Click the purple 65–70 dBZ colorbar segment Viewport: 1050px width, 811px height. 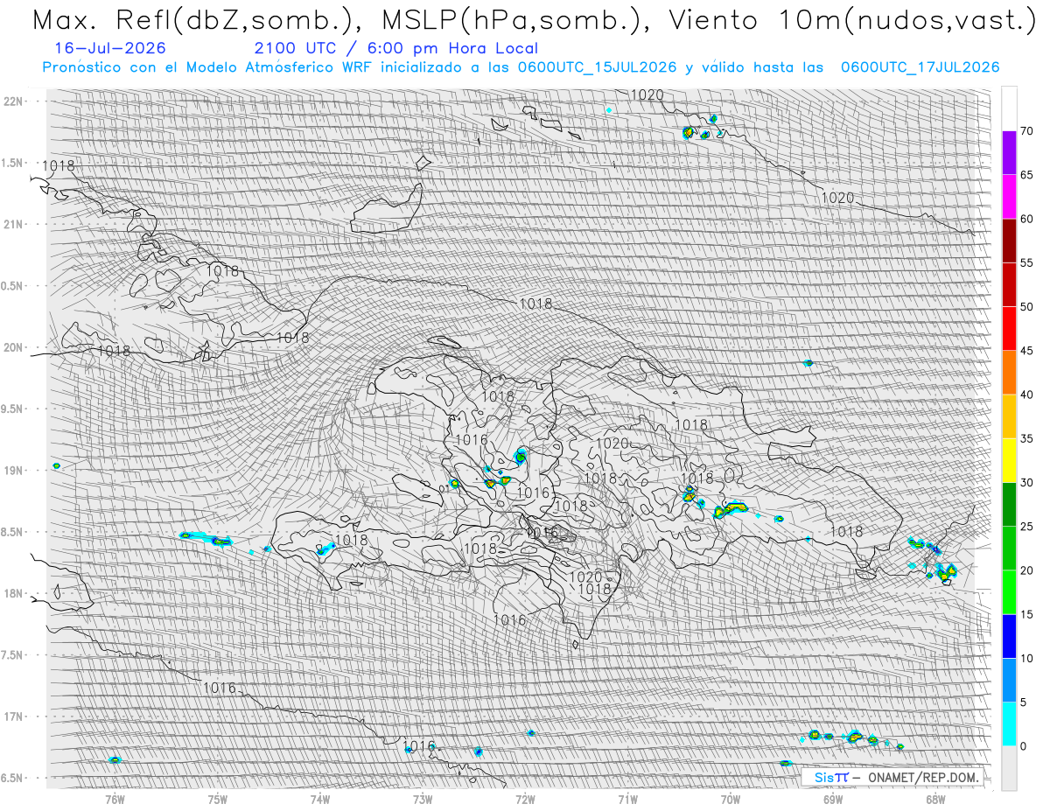click(1009, 153)
